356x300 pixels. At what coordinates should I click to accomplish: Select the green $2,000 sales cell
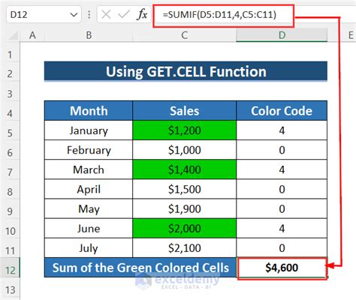tap(184, 229)
